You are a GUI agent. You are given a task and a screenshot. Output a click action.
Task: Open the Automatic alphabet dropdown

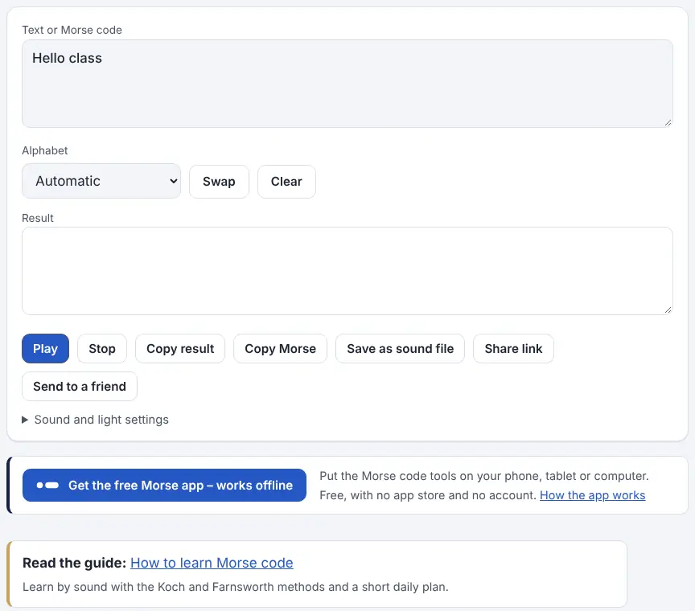(x=101, y=181)
